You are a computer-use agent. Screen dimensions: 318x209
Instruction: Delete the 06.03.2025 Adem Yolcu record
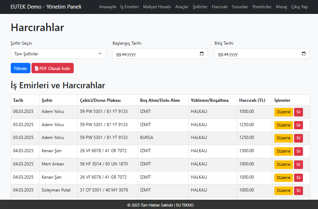pos(298,112)
